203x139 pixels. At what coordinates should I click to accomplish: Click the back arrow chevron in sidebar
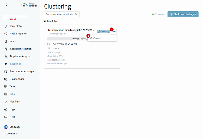tap(6, 5)
